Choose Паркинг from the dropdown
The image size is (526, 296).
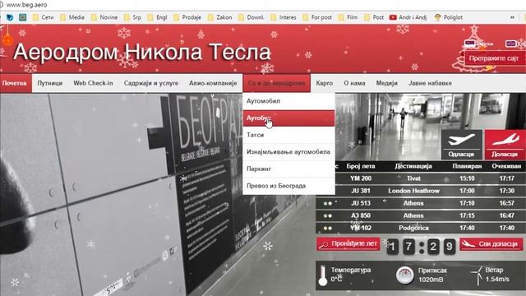pyautogui.click(x=288, y=169)
